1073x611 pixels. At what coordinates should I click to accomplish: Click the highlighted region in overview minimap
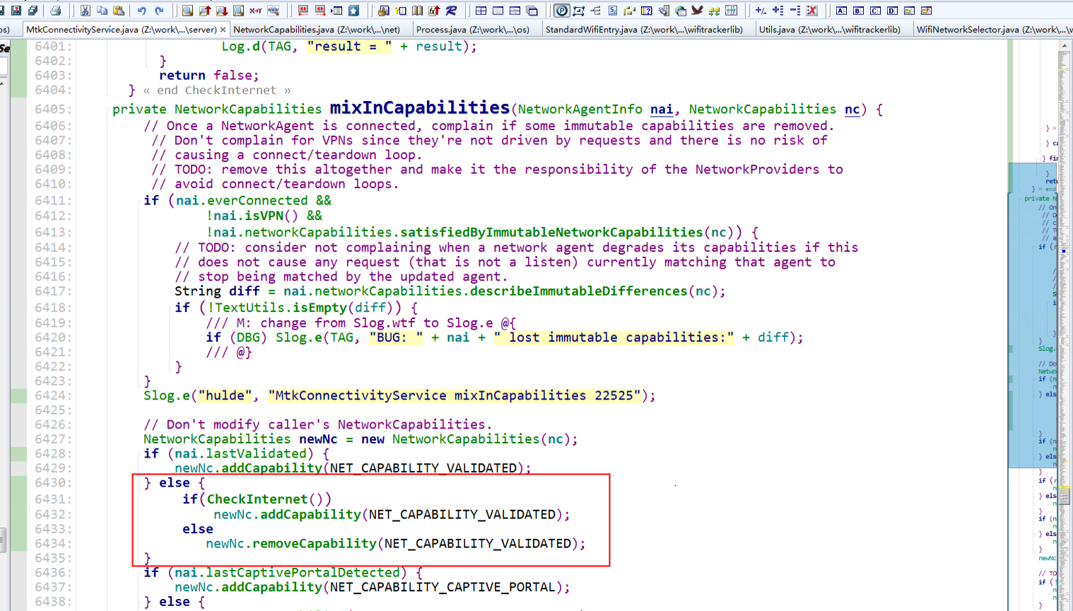point(1033,315)
